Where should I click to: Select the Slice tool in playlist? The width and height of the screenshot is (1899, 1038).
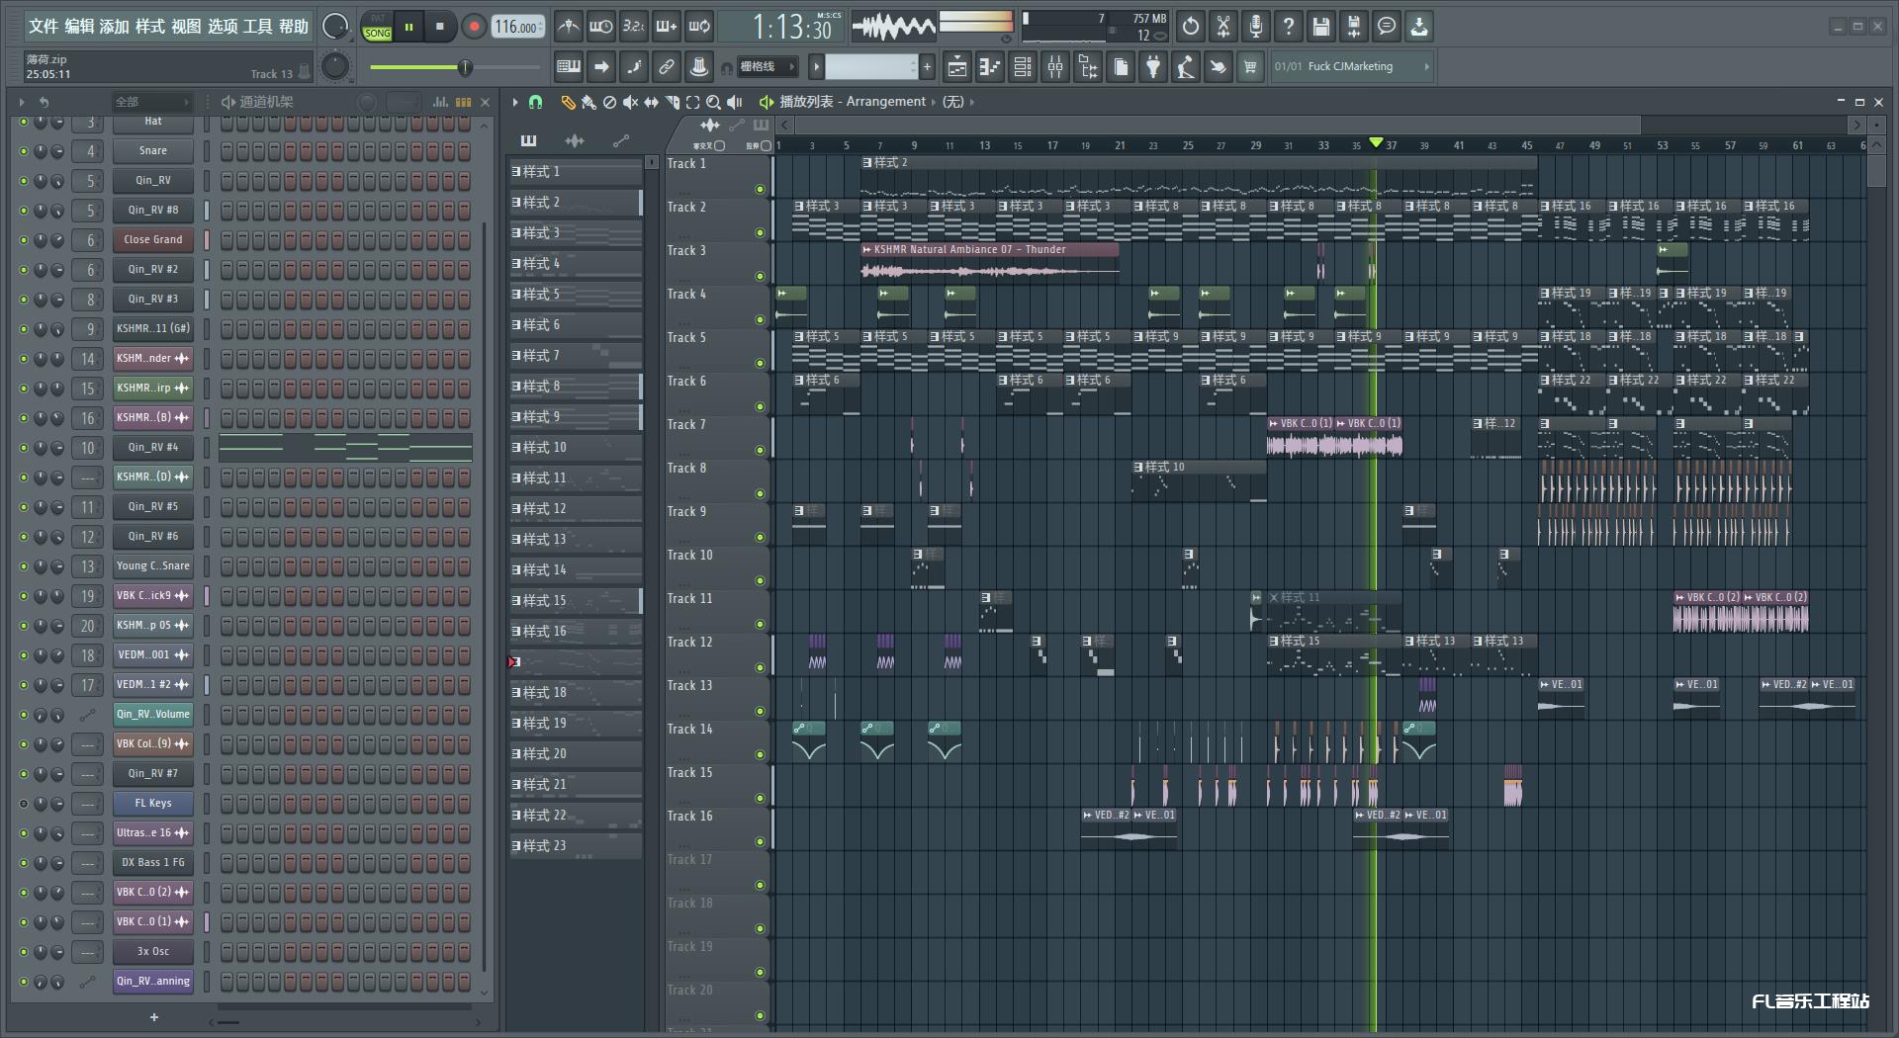click(673, 102)
